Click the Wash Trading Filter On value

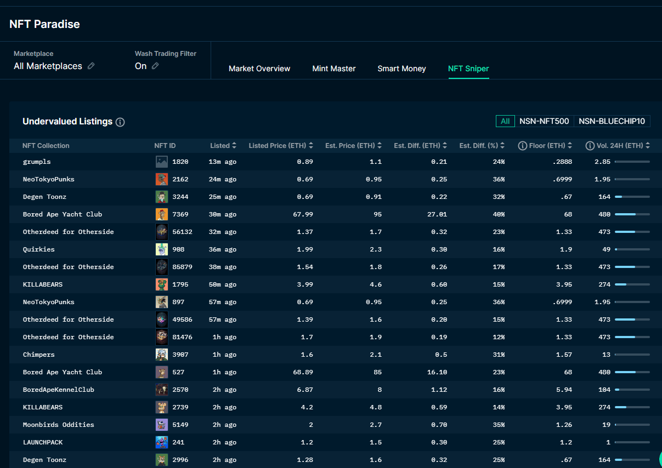pos(141,66)
